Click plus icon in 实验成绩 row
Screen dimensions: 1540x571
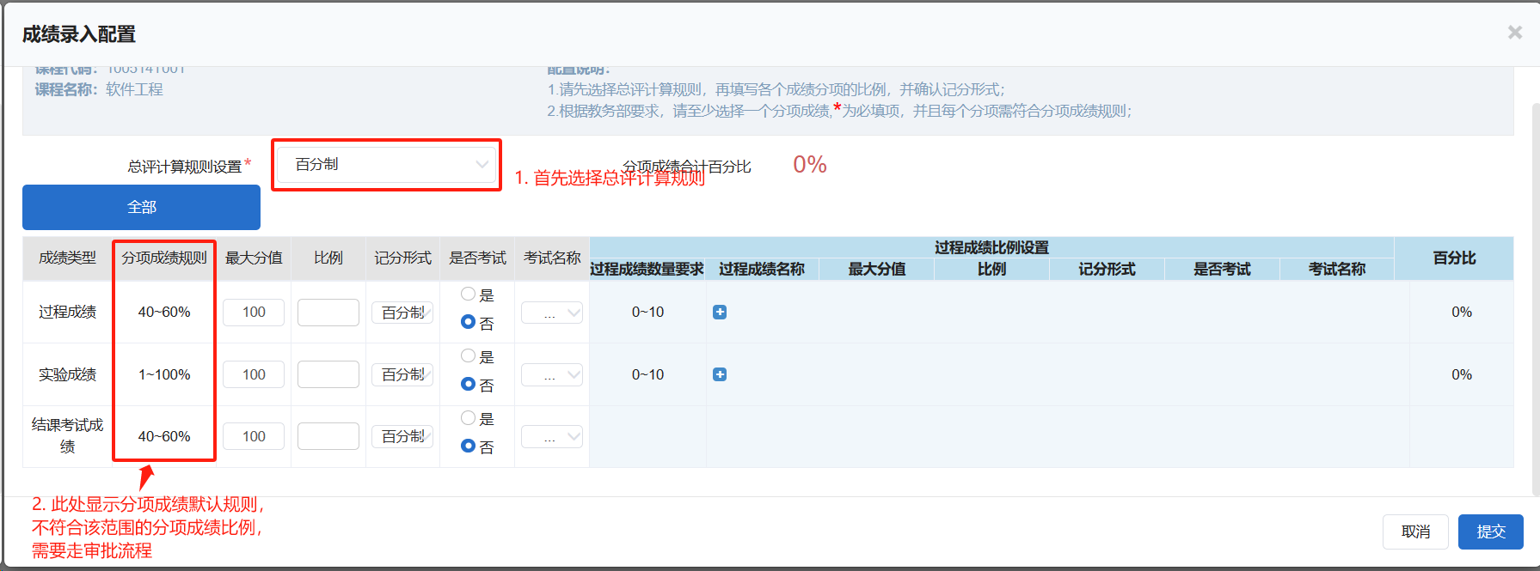tap(720, 374)
